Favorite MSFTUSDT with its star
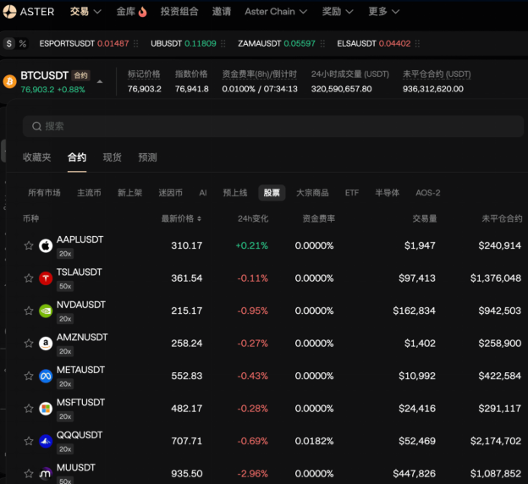This screenshot has width=528, height=484. click(x=29, y=409)
